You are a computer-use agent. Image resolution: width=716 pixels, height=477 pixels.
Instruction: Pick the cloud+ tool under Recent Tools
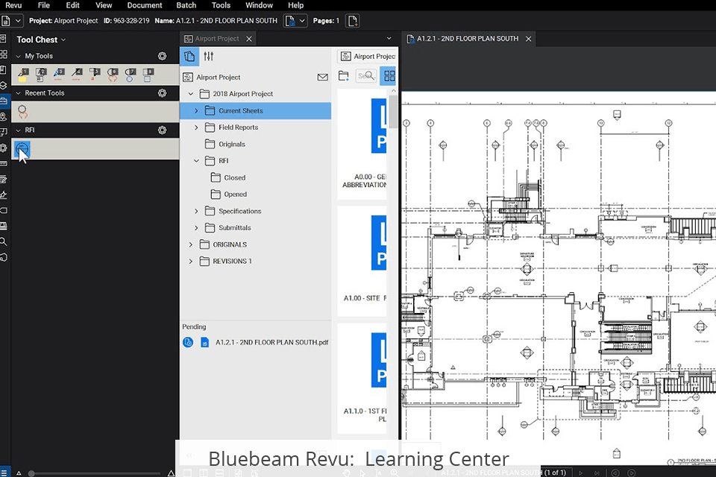tap(22, 111)
